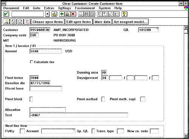Click the command input field in toolbar

click(x=28, y=14)
